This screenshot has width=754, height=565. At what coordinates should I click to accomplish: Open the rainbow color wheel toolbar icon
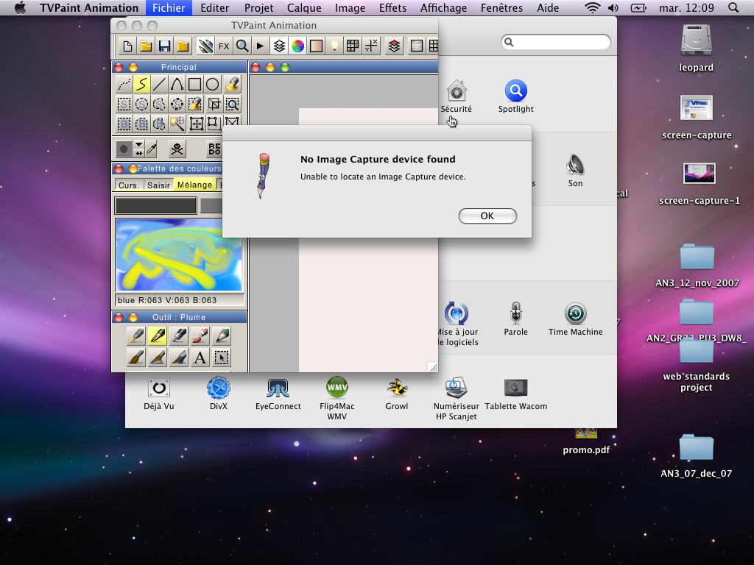(297, 46)
